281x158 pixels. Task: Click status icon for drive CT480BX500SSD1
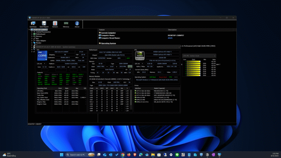[x=135, y=93]
